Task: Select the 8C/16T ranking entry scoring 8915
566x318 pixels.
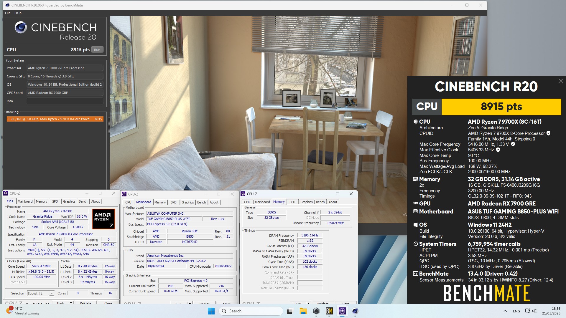Action: pyautogui.click(x=55, y=119)
